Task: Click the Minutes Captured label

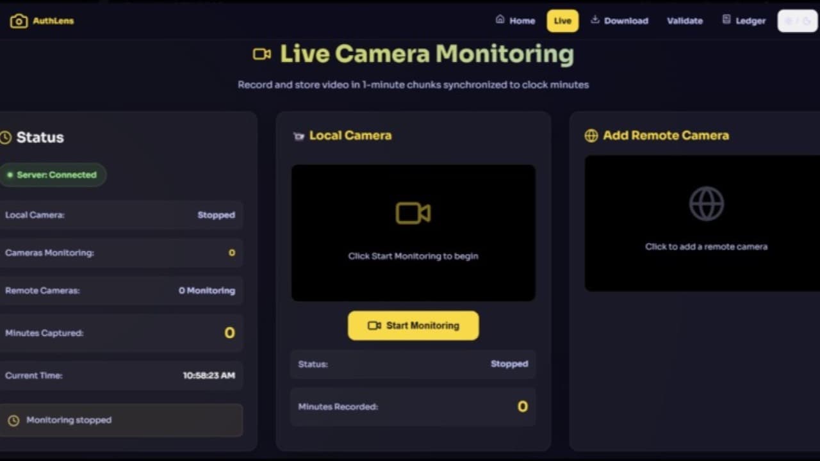Action: (44, 333)
